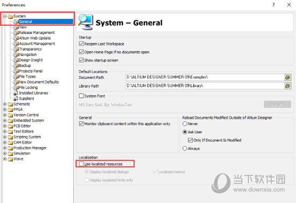Click the Navigation page icon
This screenshot has width=296, height=203.
coord(16,54)
